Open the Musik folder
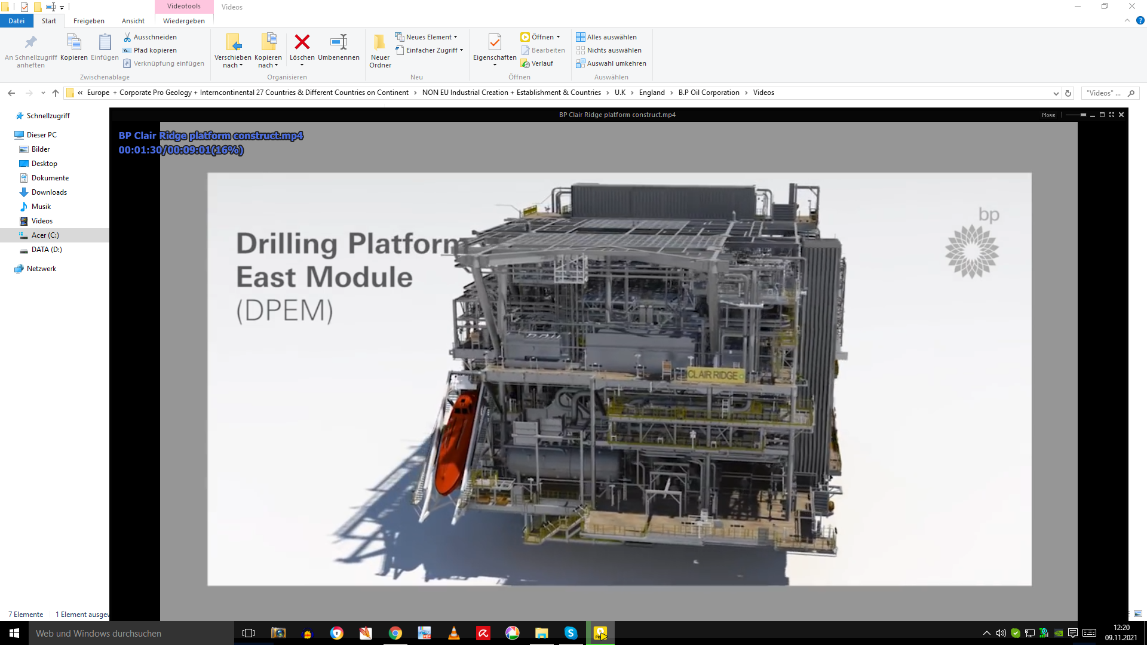 (x=41, y=207)
